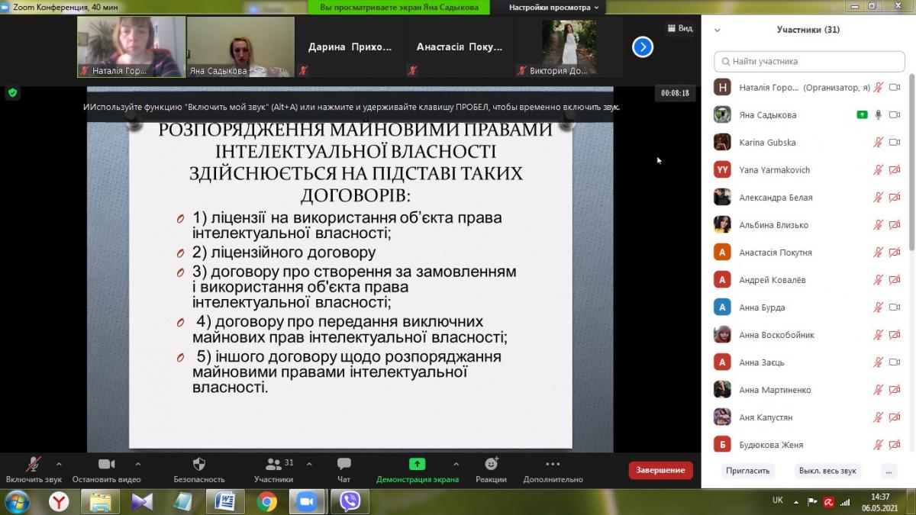Click video icon for Анна Бурда
The image size is (916, 515).
895,307
